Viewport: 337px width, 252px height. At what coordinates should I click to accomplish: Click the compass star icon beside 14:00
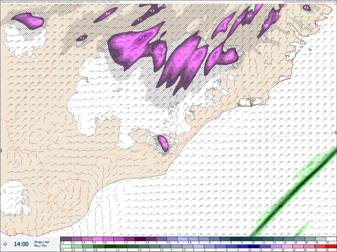(5, 244)
